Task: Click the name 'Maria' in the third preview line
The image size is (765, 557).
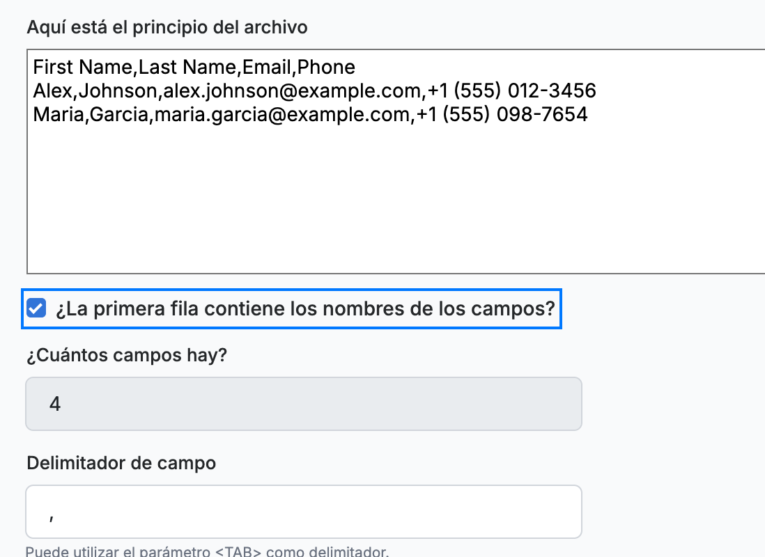Action: [x=59, y=115]
